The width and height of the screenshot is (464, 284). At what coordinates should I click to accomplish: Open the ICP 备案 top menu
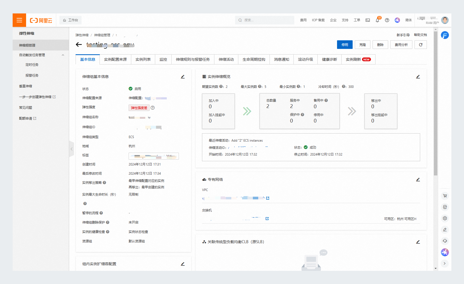click(x=318, y=20)
